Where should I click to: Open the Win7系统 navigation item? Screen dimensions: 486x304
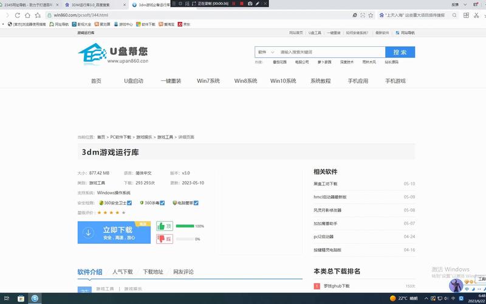coord(208,81)
